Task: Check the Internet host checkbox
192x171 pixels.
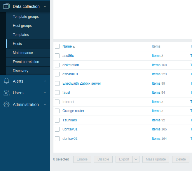Action: pyautogui.click(x=57, y=102)
